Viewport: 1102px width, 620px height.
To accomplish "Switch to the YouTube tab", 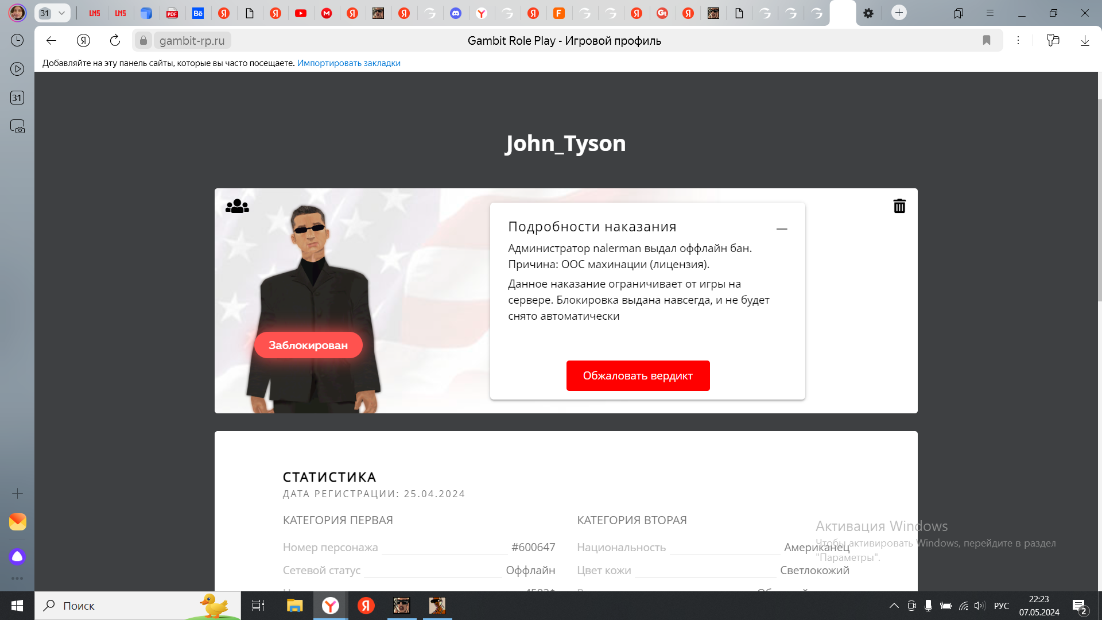I will [x=301, y=13].
